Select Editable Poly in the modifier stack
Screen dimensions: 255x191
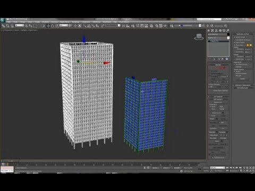pyautogui.click(x=218, y=41)
